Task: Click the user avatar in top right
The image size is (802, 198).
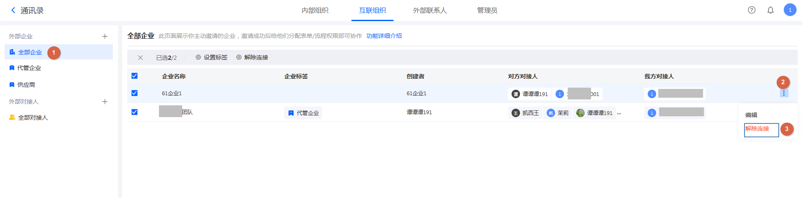Action: pos(790,10)
